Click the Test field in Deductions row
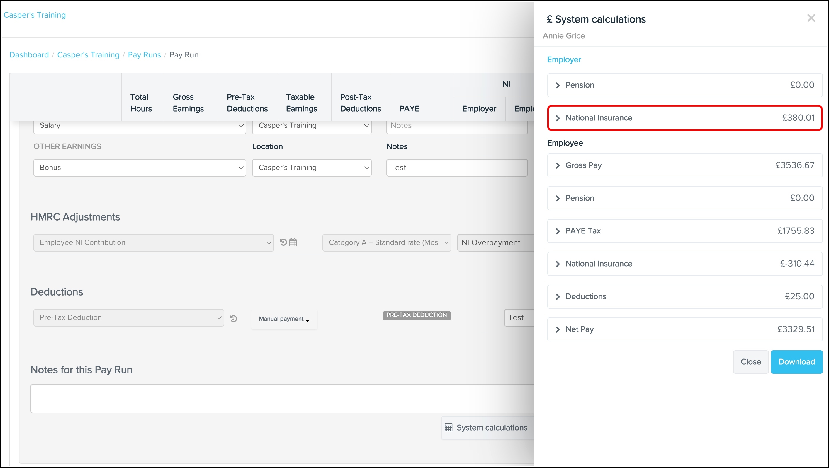829x468 pixels. click(519, 317)
